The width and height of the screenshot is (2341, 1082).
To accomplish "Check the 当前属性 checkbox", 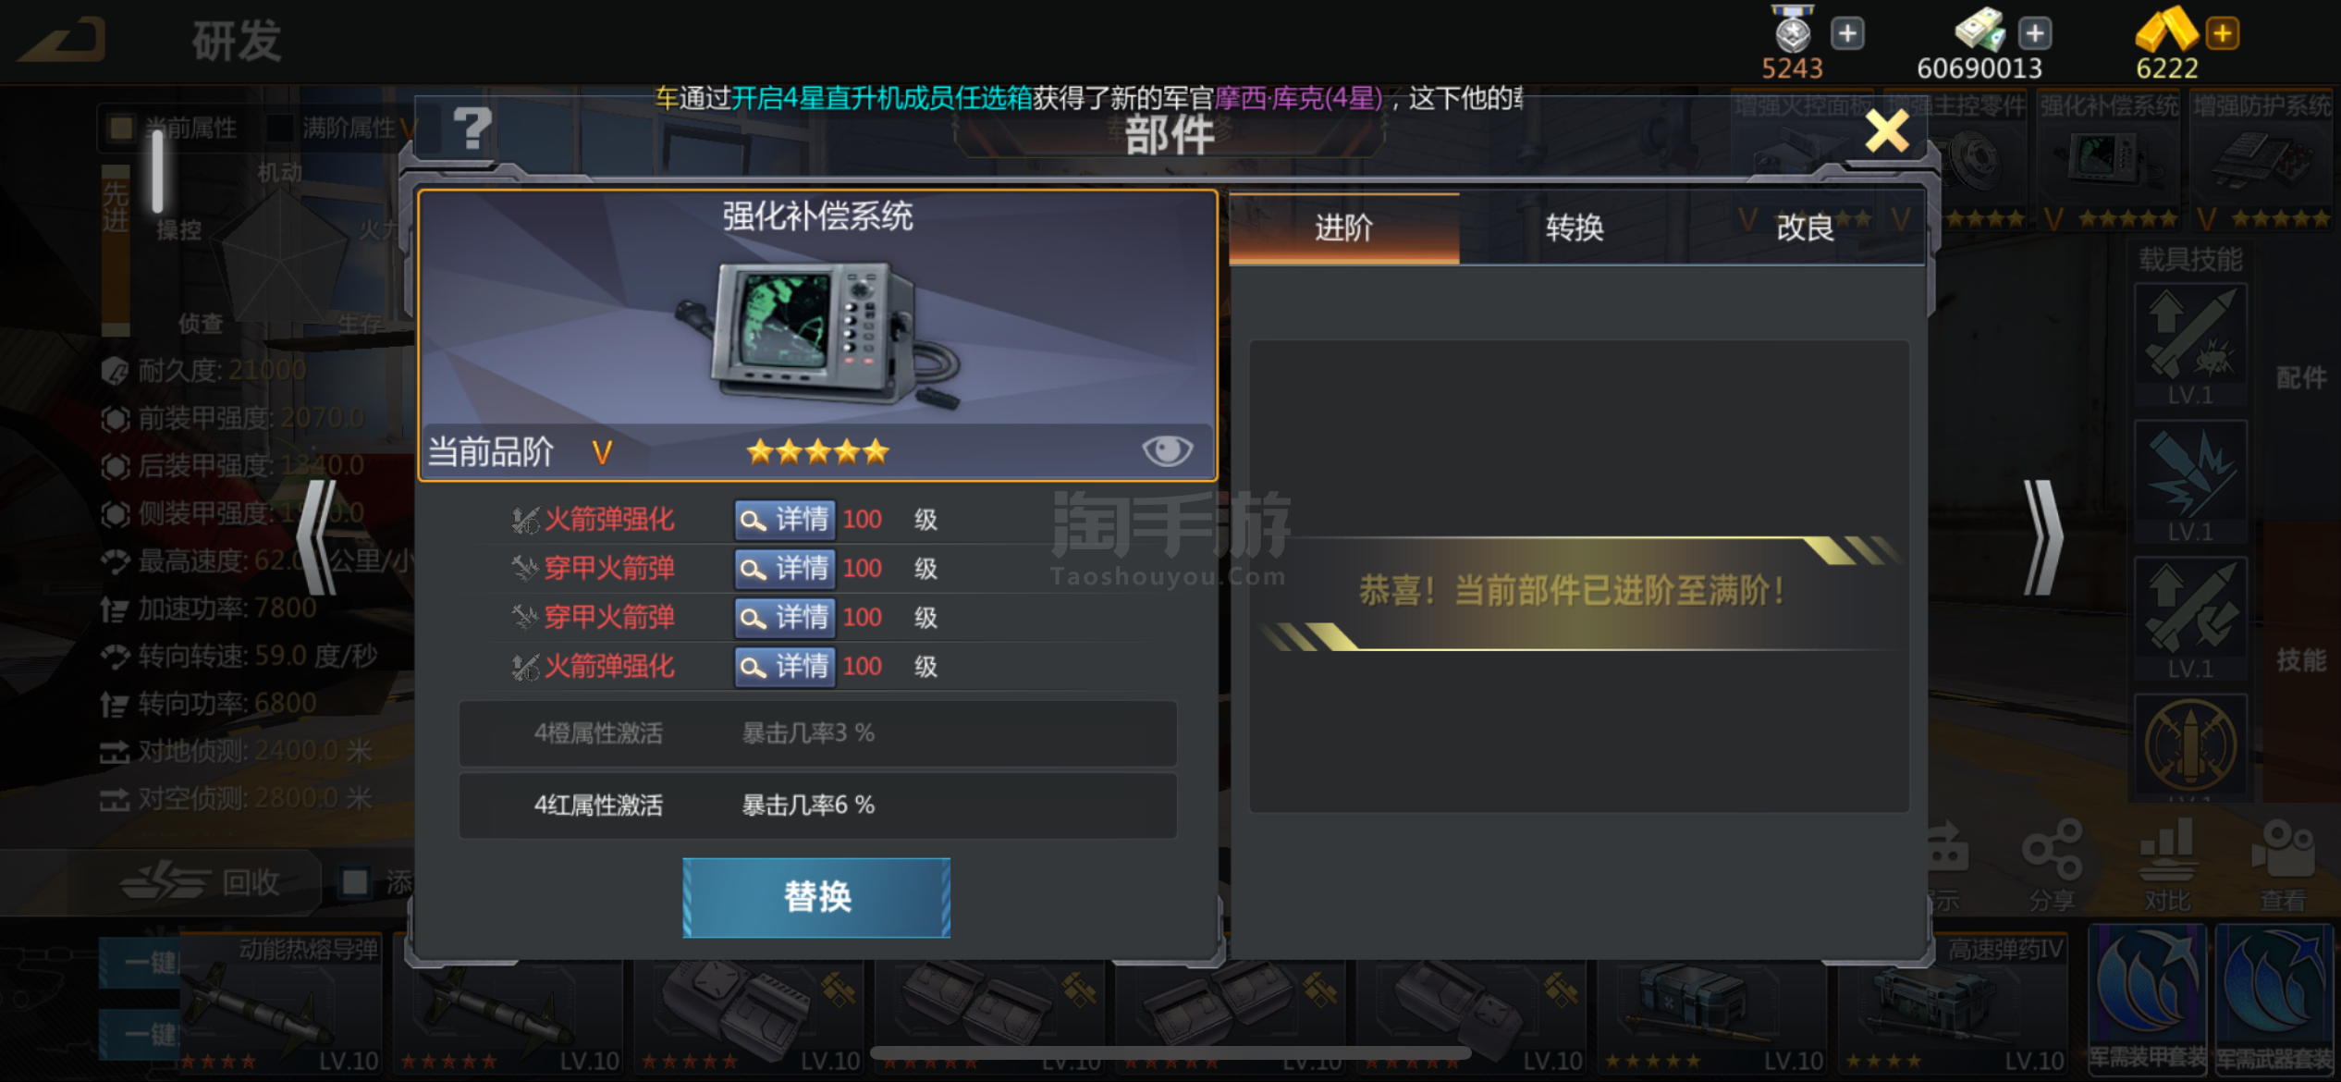I will [121, 128].
